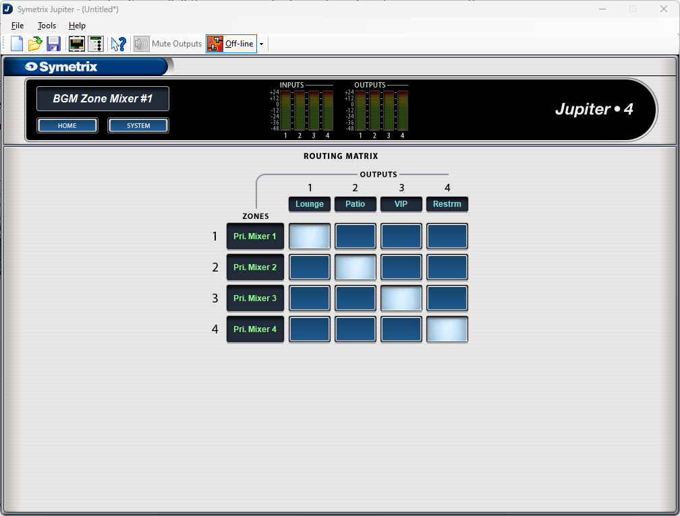Open an existing file from the toolbar
This screenshot has height=516, width=680.
pos(34,43)
